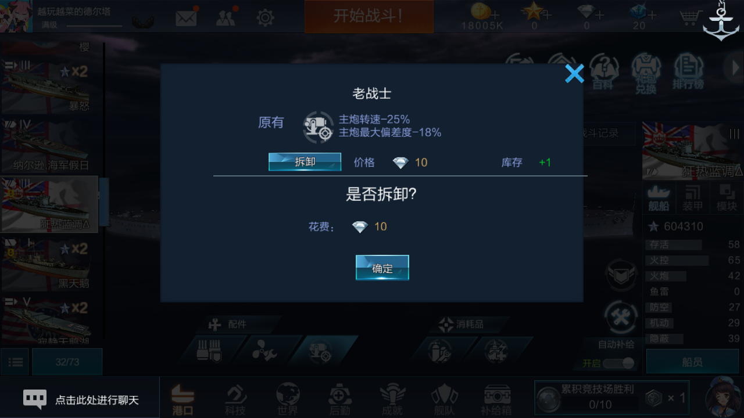Open the ship list menu icon
The height and width of the screenshot is (418, 744).
(15, 362)
